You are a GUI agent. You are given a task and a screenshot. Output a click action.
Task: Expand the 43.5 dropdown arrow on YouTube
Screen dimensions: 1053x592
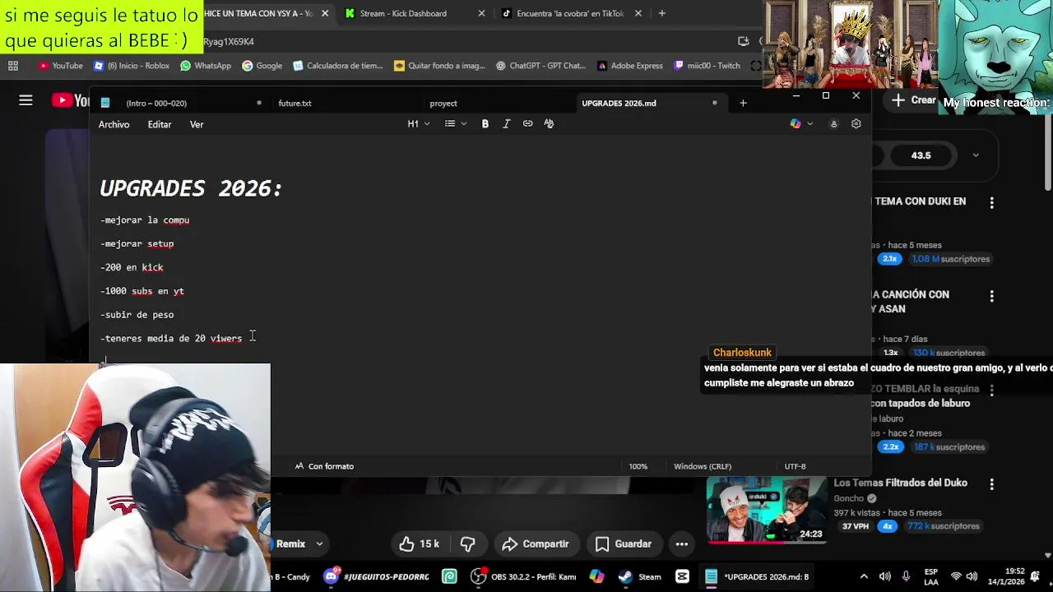coord(976,155)
